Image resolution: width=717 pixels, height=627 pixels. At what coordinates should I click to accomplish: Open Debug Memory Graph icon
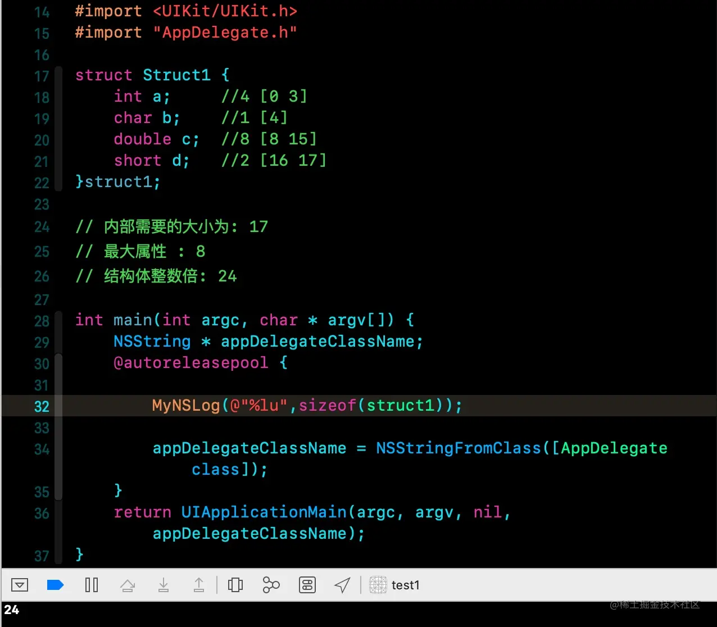[x=271, y=585]
